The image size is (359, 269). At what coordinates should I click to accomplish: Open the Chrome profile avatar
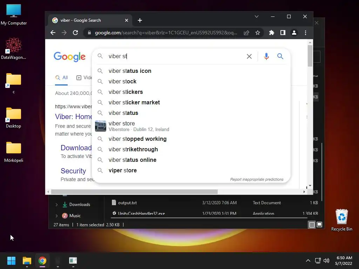coord(294,33)
